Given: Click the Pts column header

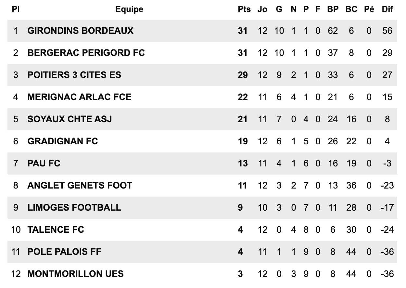Looking at the screenshot, I should (x=244, y=9).
